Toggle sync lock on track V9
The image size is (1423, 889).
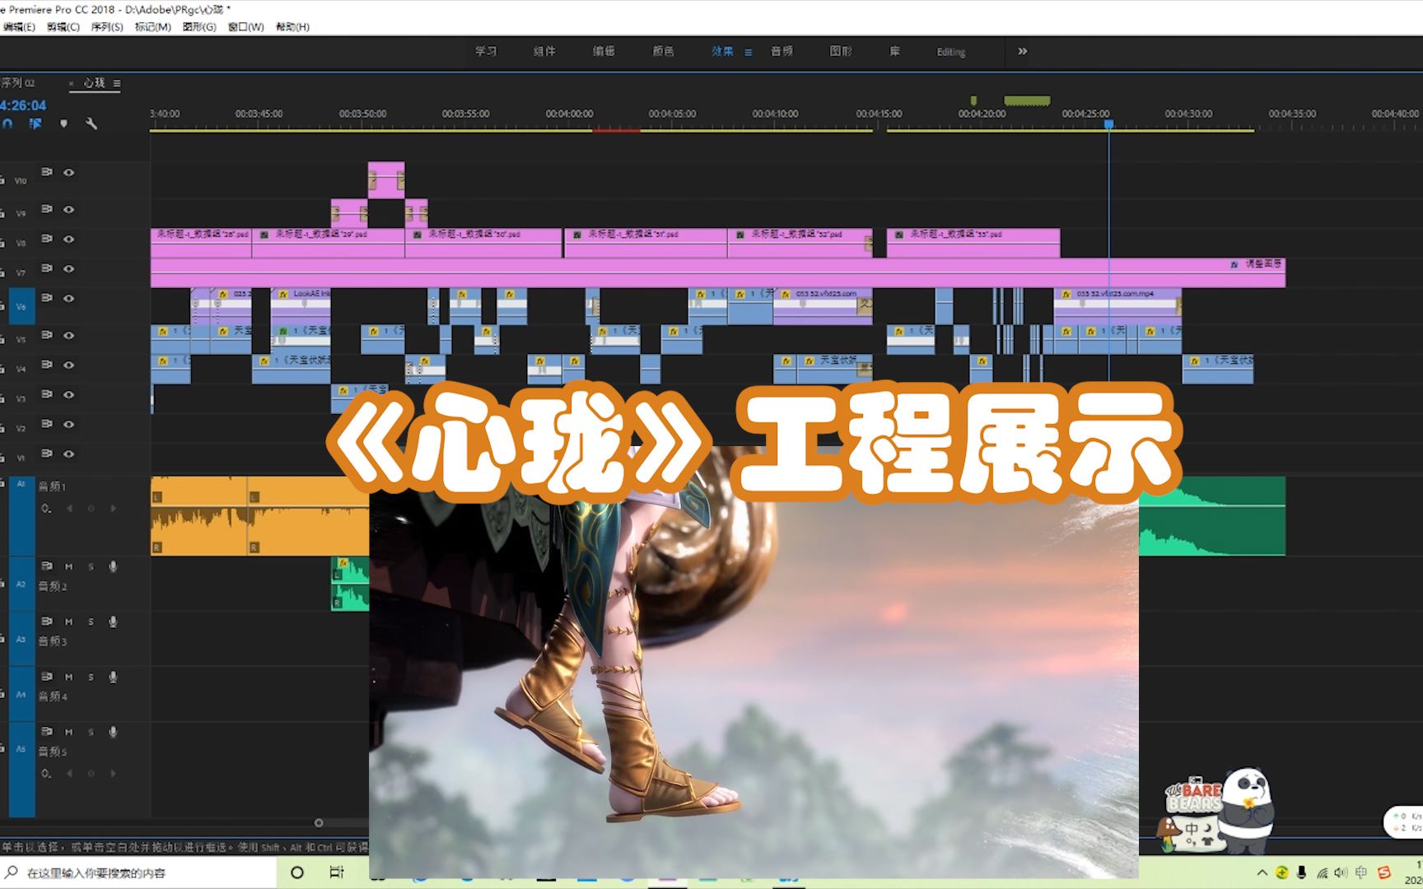click(47, 209)
